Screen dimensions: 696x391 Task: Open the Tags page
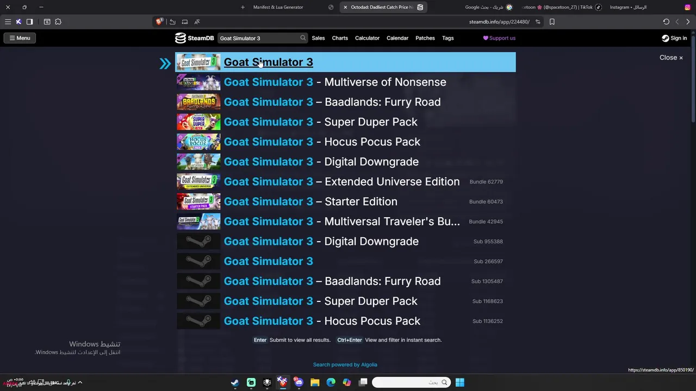pos(448,38)
